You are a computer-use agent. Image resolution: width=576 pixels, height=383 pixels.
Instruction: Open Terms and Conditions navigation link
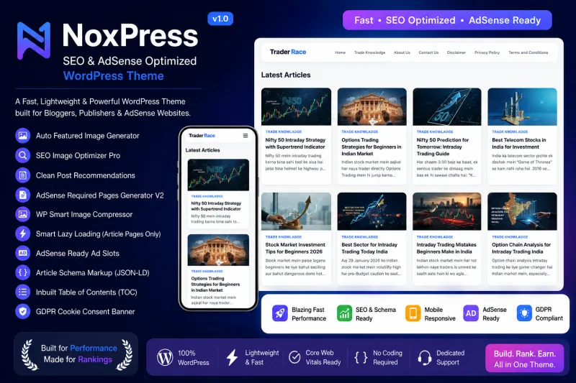click(x=528, y=52)
